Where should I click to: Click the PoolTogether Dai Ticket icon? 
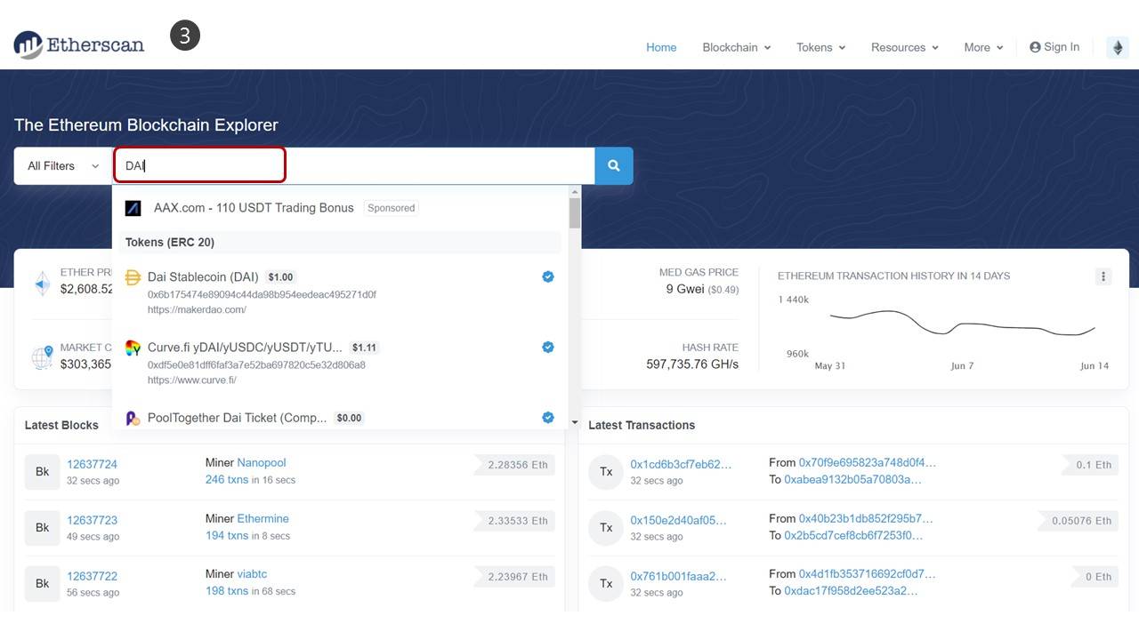tap(133, 418)
